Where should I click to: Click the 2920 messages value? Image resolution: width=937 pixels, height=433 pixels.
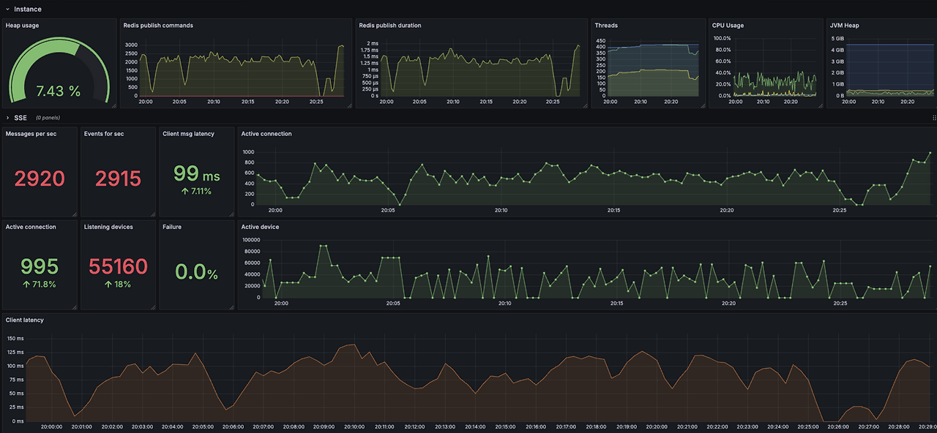tap(40, 178)
